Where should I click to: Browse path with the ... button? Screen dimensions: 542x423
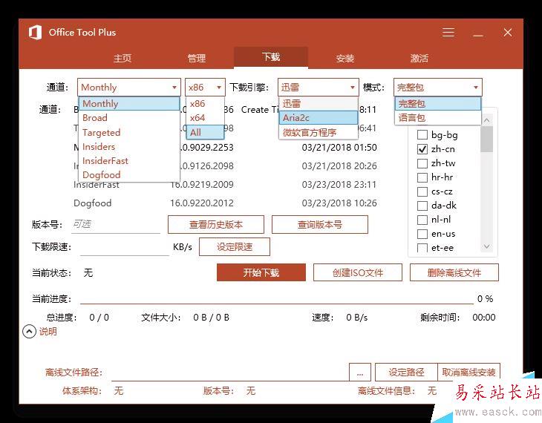coord(360,372)
